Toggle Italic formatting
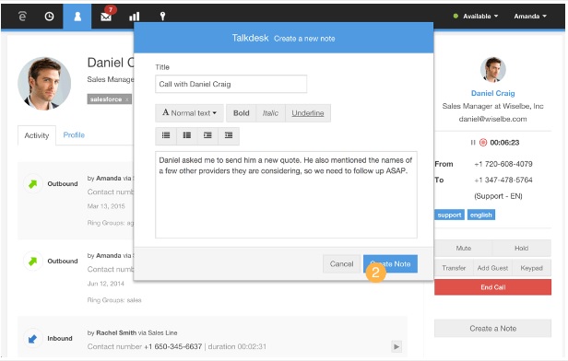568x361 pixels. pyautogui.click(x=270, y=113)
